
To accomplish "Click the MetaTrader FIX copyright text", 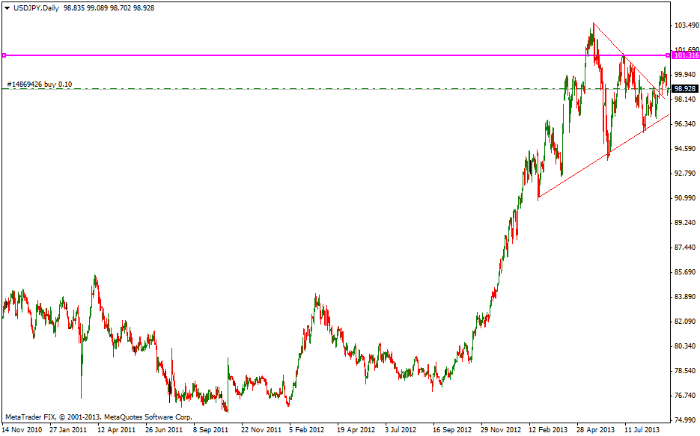I will coord(99,417).
